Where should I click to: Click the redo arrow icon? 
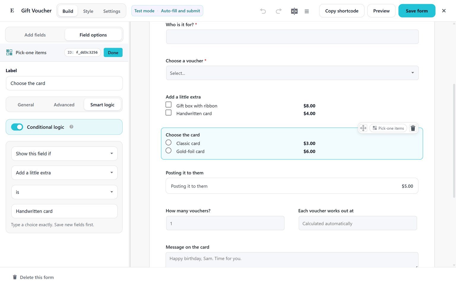click(278, 11)
